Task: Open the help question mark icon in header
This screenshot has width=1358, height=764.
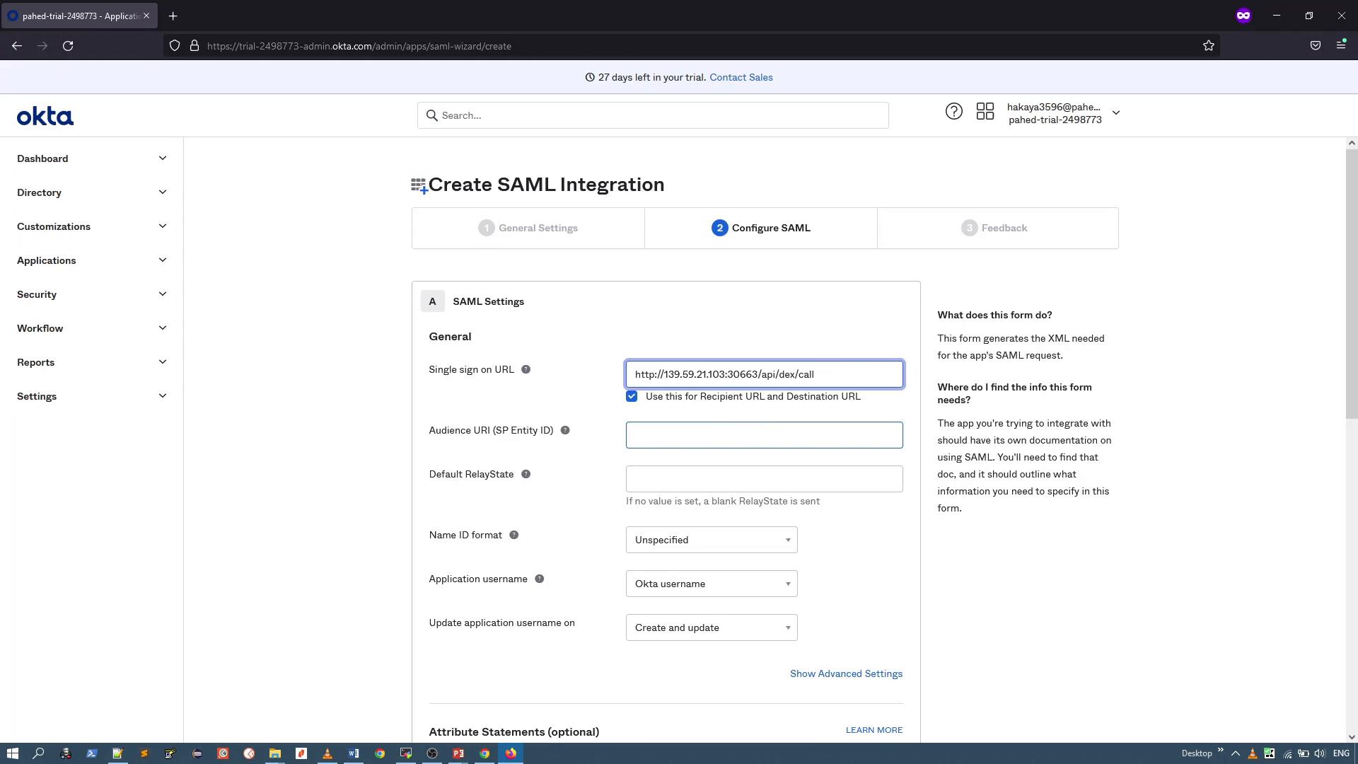Action: (953, 112)
